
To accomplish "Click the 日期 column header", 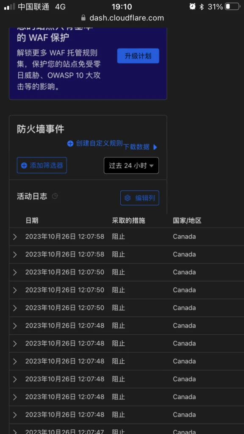I will (32, 220).
